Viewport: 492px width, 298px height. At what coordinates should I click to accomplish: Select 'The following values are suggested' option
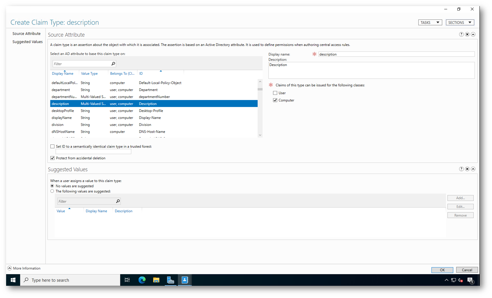coord(52,191)
